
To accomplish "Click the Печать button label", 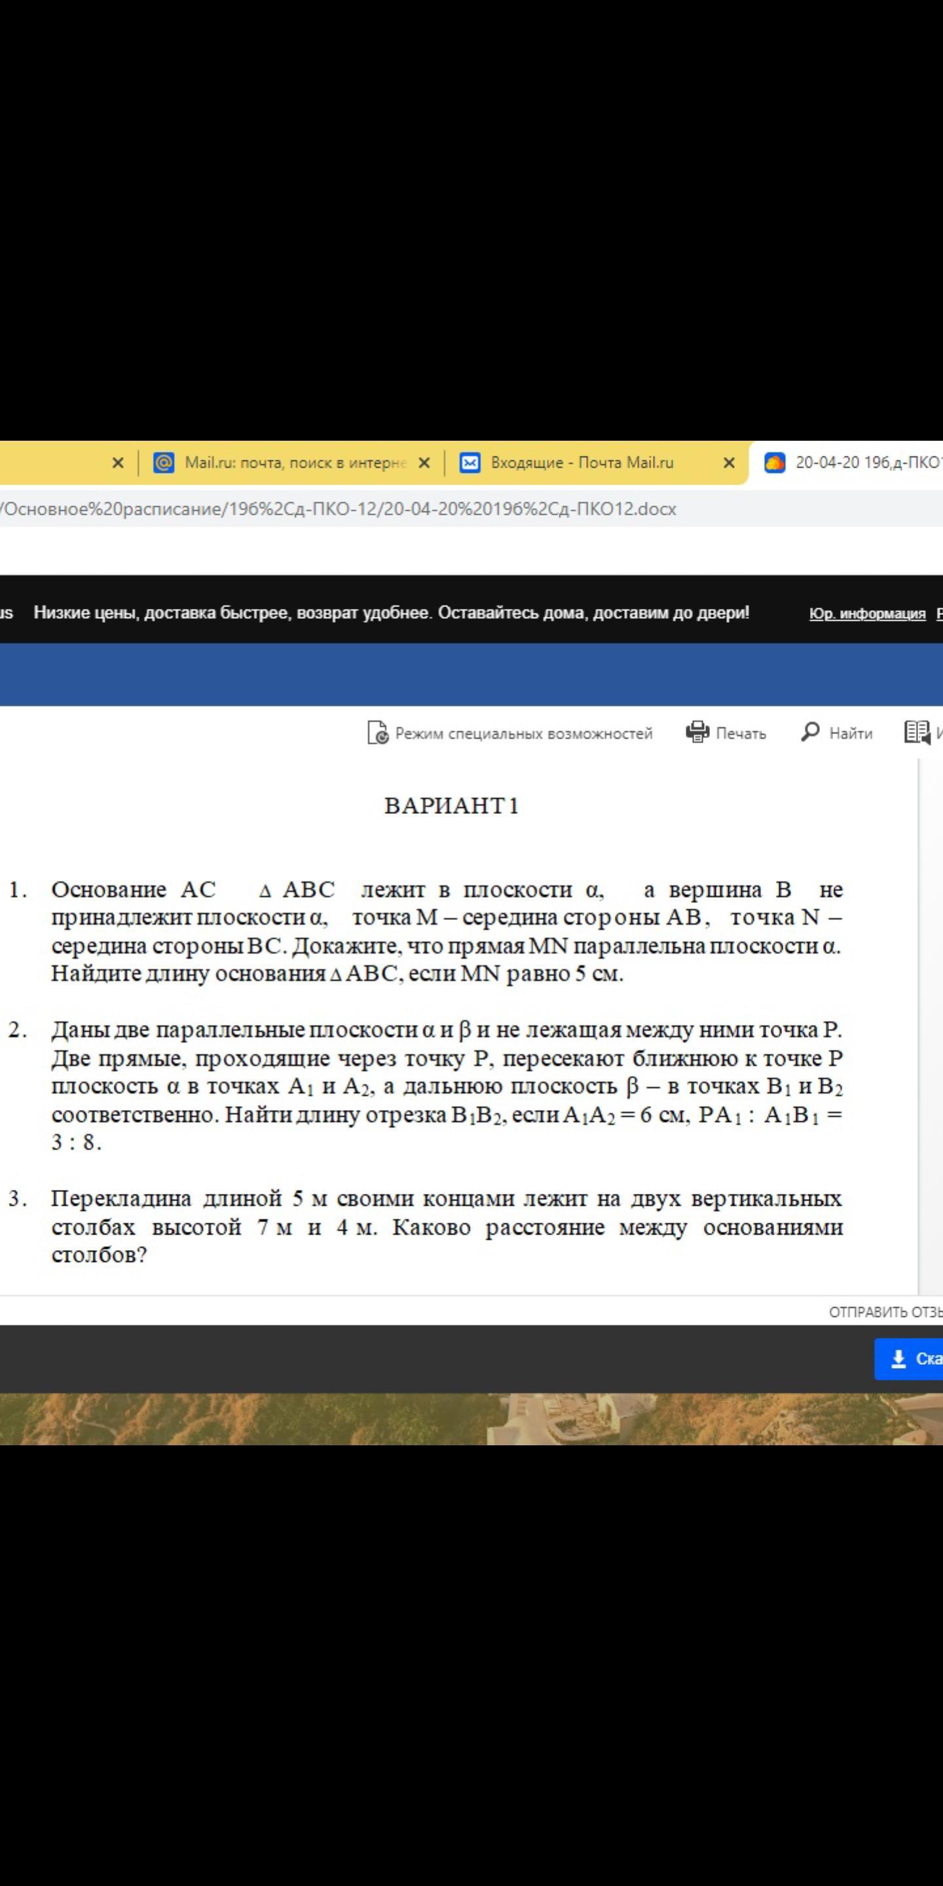I will tap(741, 733).
